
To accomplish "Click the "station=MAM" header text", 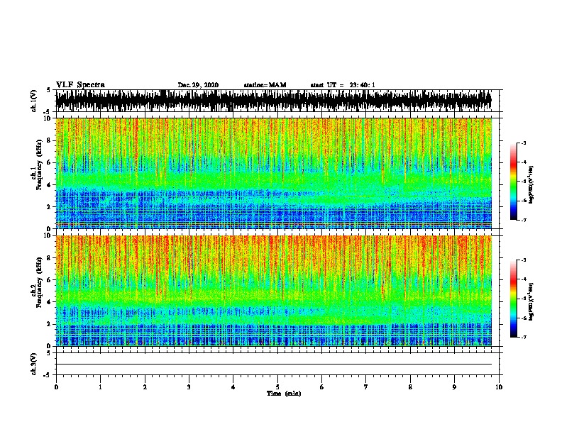I will (265, 85).
